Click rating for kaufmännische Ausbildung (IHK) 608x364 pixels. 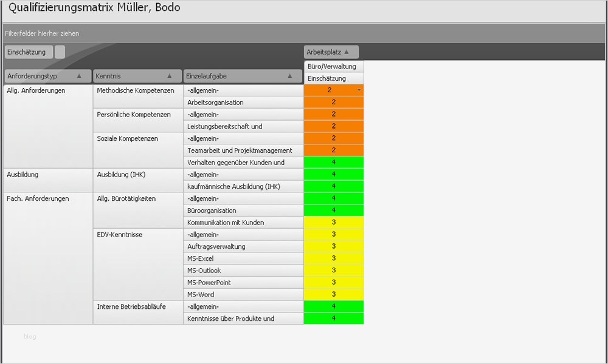tap(334, 186)
